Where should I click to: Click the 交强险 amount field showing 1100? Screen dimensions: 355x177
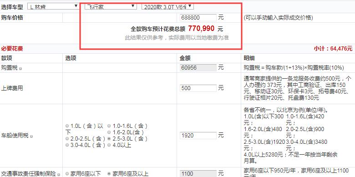pos(198,174)
